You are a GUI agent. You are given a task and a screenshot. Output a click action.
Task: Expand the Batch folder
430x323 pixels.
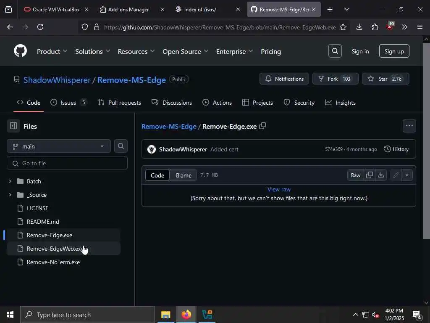pos(10,181)
